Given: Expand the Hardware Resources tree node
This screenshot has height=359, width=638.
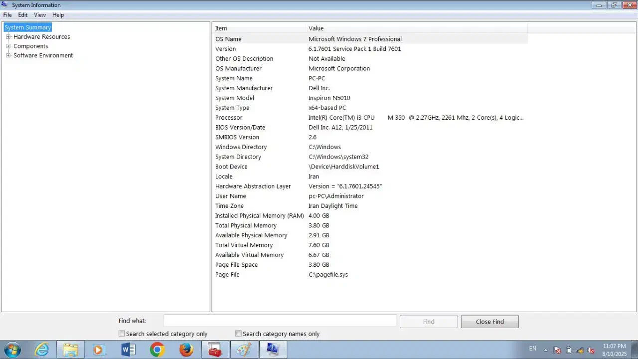Looking at the screenshot, I should [8, 37].
